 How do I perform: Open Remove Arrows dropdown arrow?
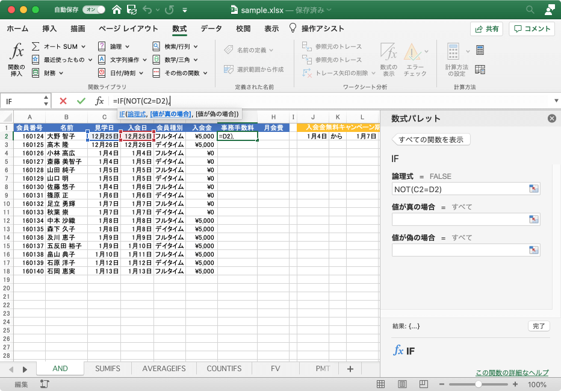point(373,73)
